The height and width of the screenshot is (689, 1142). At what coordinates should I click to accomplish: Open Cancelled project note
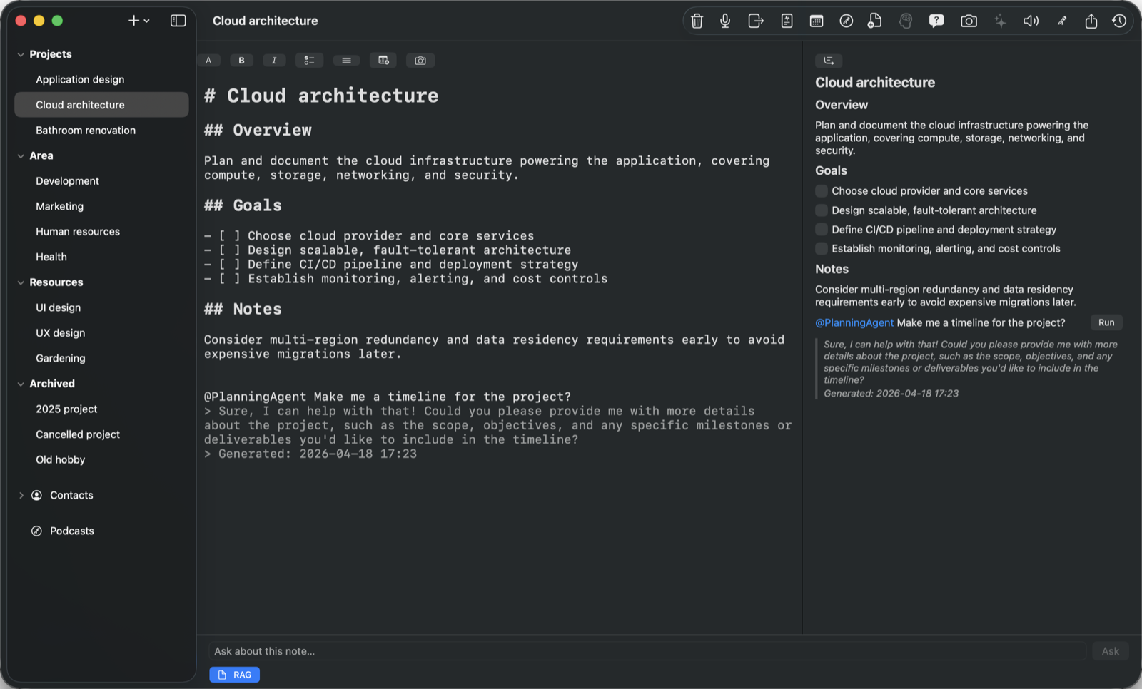coord(101,434)
